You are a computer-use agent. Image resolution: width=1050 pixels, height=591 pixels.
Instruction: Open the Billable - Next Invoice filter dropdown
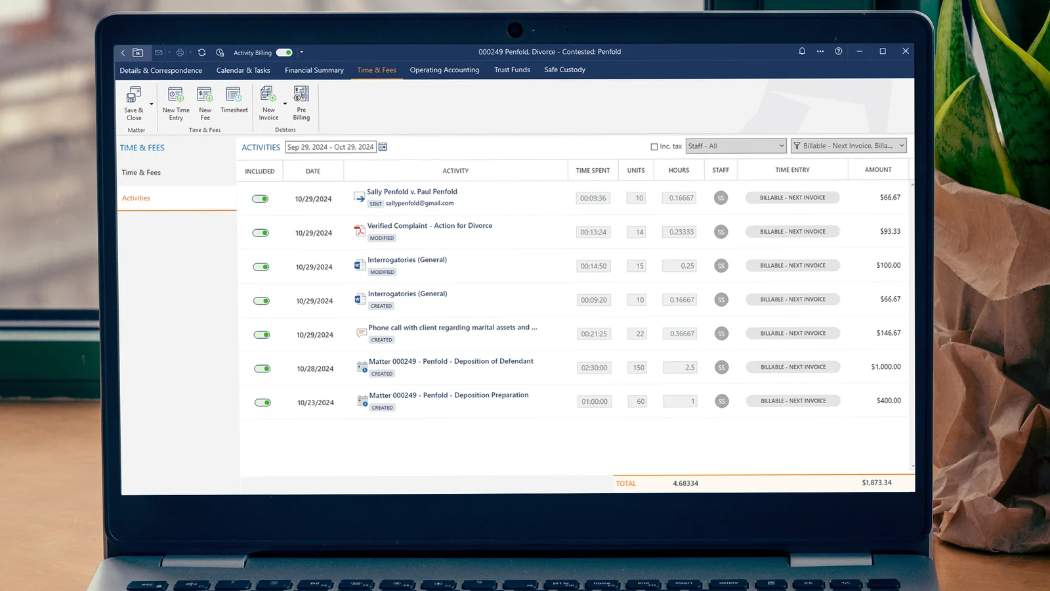[849, 146]
